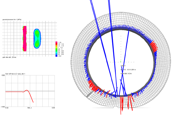Screen dimensions: 174x116
Task: Click the red force vectors at lower-left rim
Action: tap(94, 87)
